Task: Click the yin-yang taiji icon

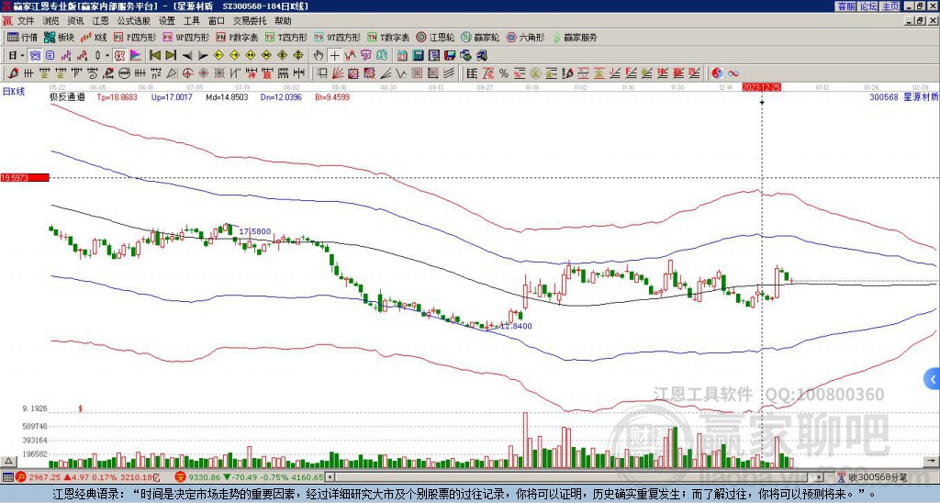Action: 717,73
